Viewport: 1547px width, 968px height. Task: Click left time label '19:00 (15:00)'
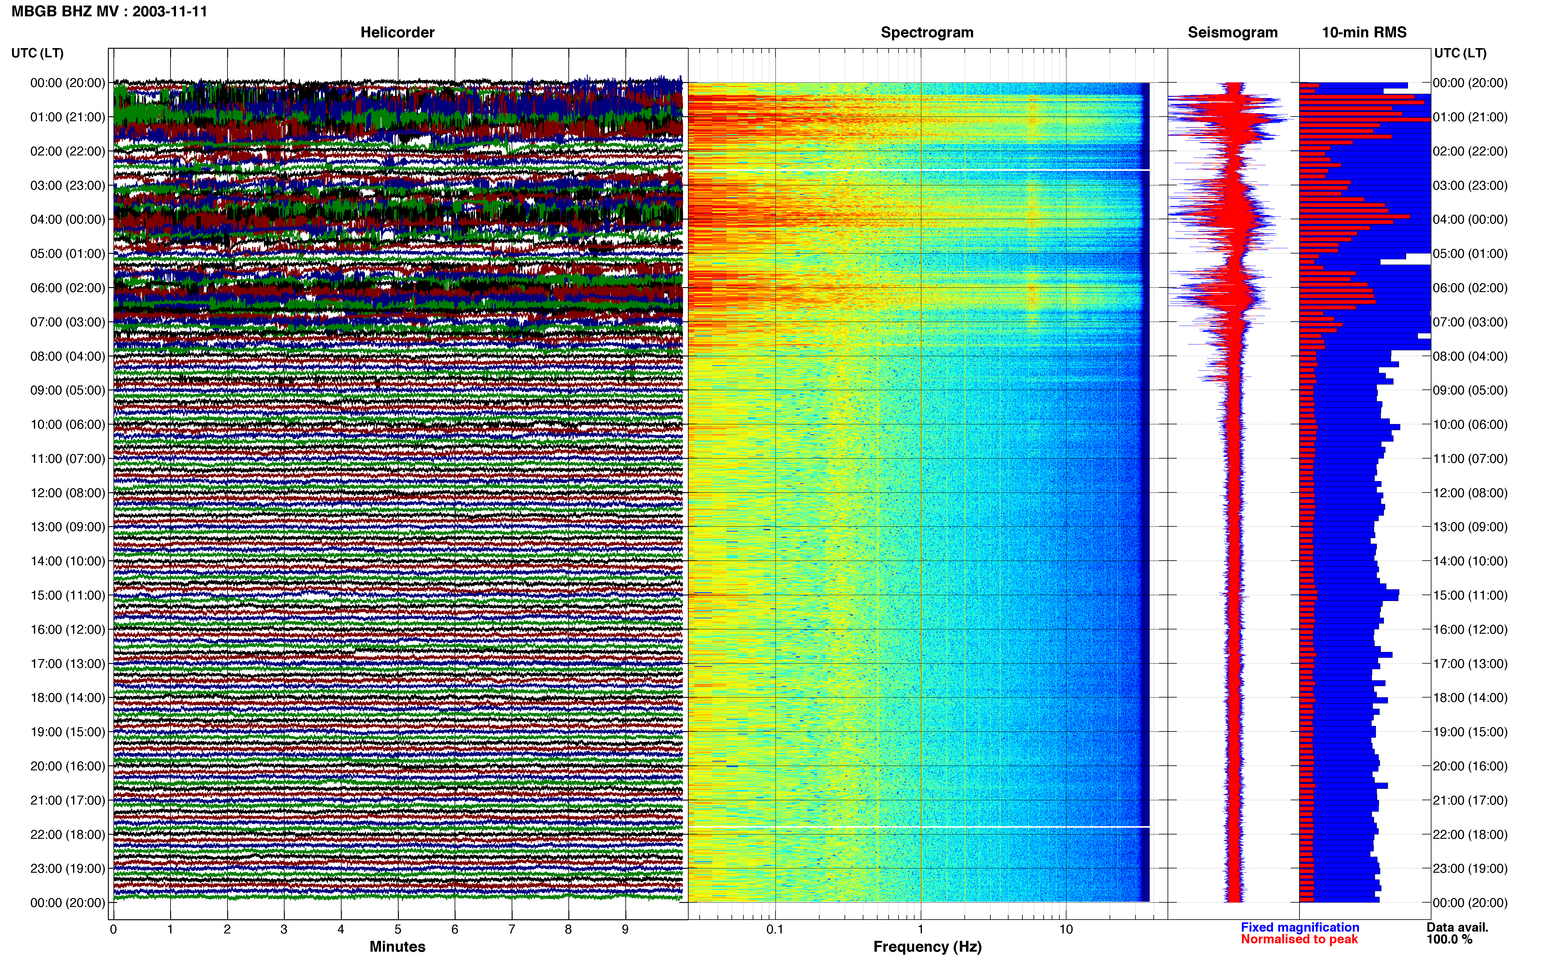click(68, 731)
